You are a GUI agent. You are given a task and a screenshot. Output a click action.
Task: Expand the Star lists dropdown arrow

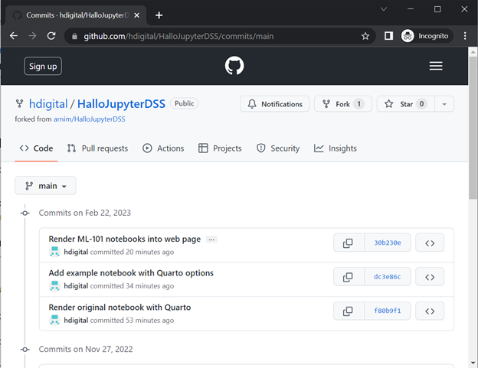click(x=444, y=104)
